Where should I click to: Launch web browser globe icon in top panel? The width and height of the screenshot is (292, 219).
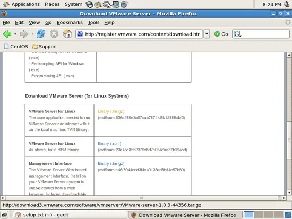click(x=89, y=4)
